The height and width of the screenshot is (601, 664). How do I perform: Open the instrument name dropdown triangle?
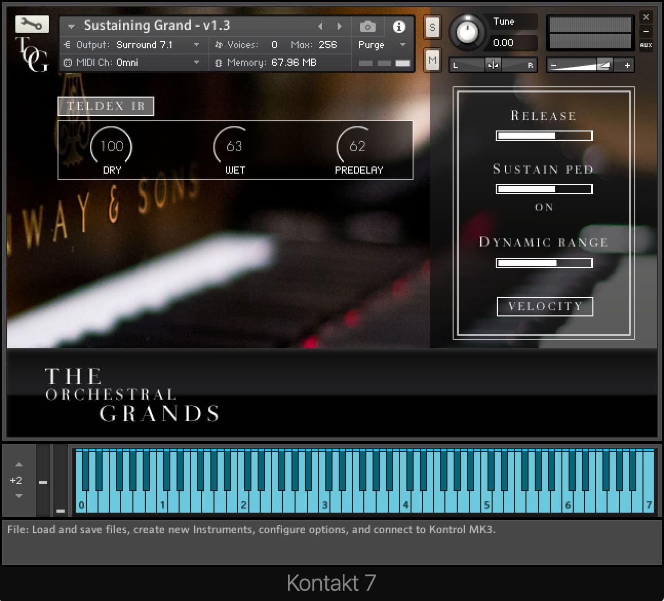pos(71,26)
